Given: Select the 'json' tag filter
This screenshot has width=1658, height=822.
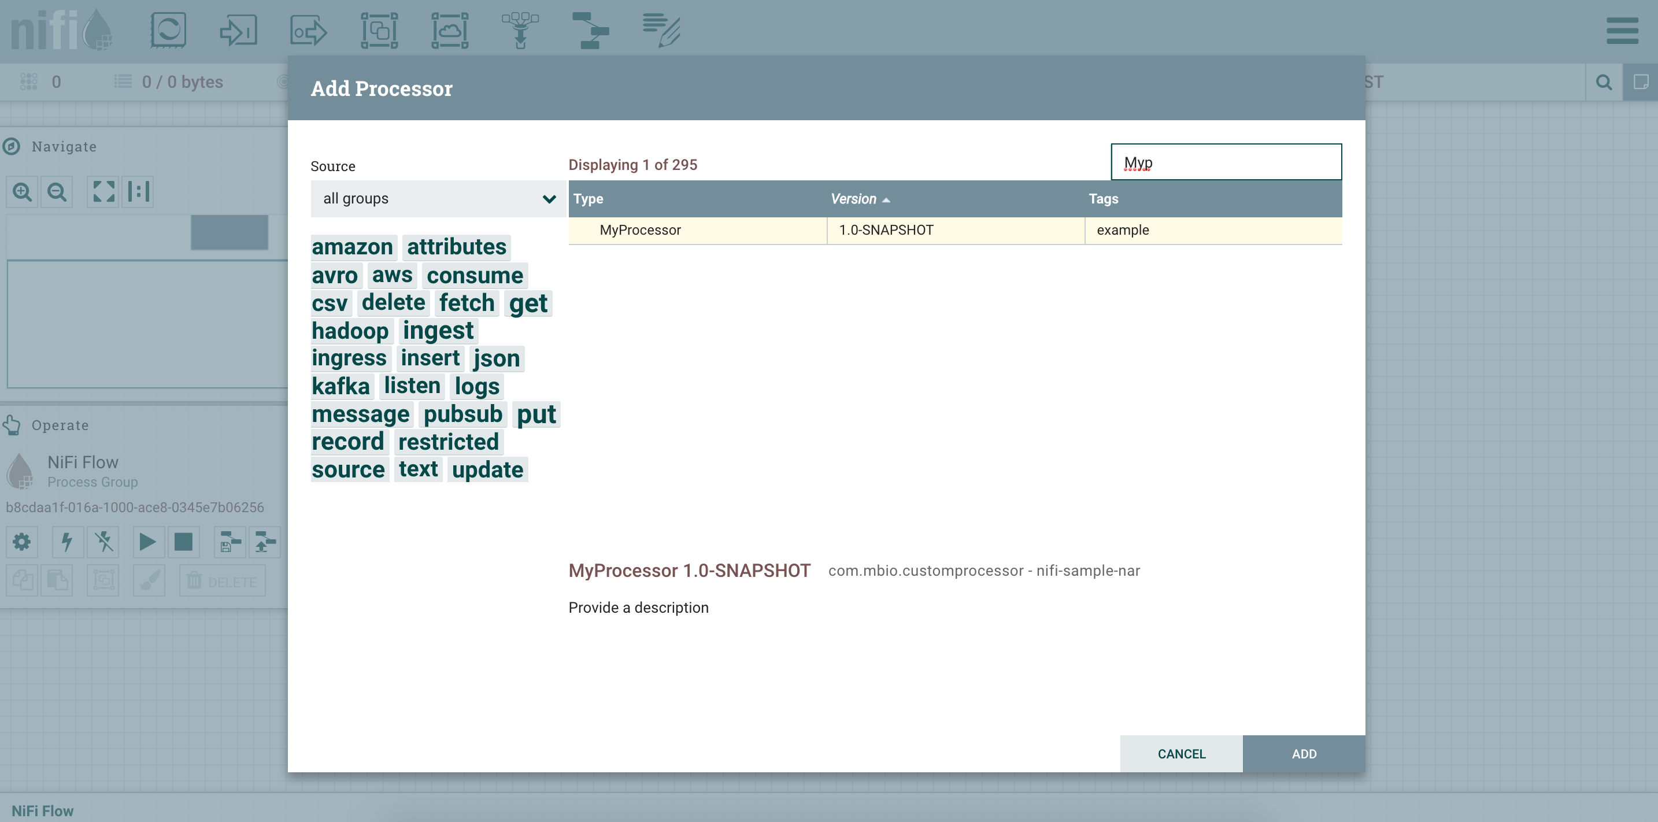Looking at the screenshot, I should (x=497, y=358).
